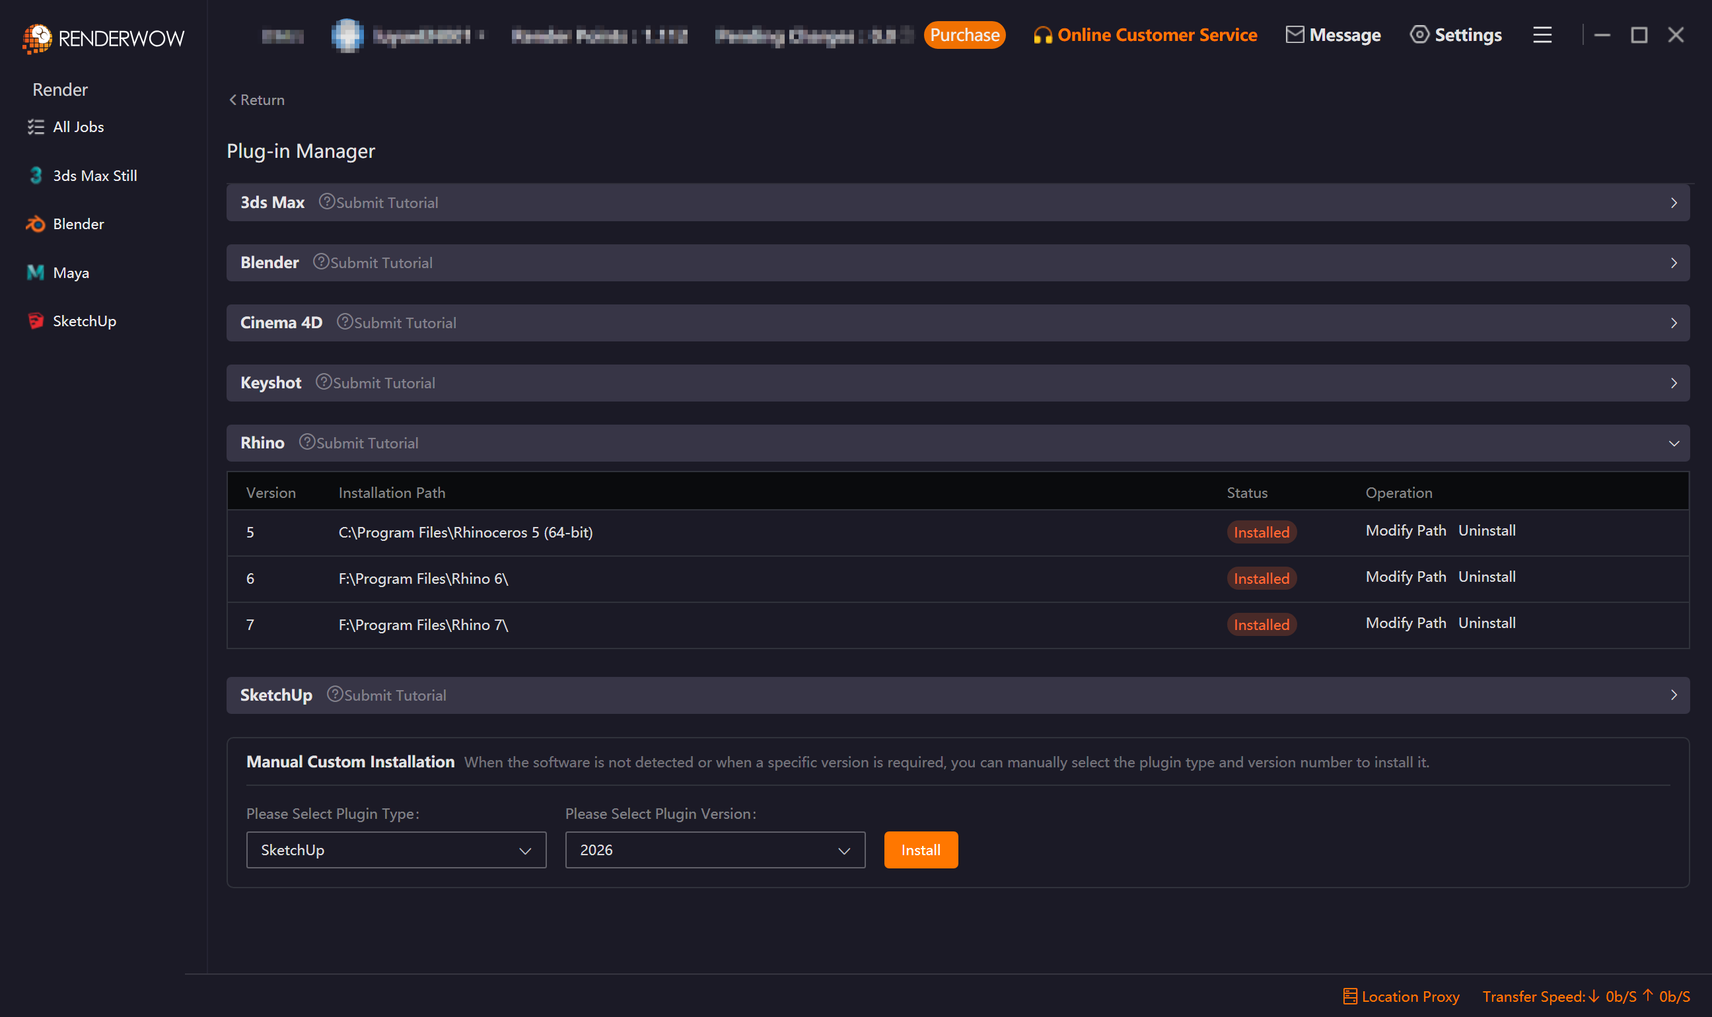Click Uninstall for Rhino 5
Image resolution: width=1712 pixels, height=1017 pixels.
(1487, 530)
